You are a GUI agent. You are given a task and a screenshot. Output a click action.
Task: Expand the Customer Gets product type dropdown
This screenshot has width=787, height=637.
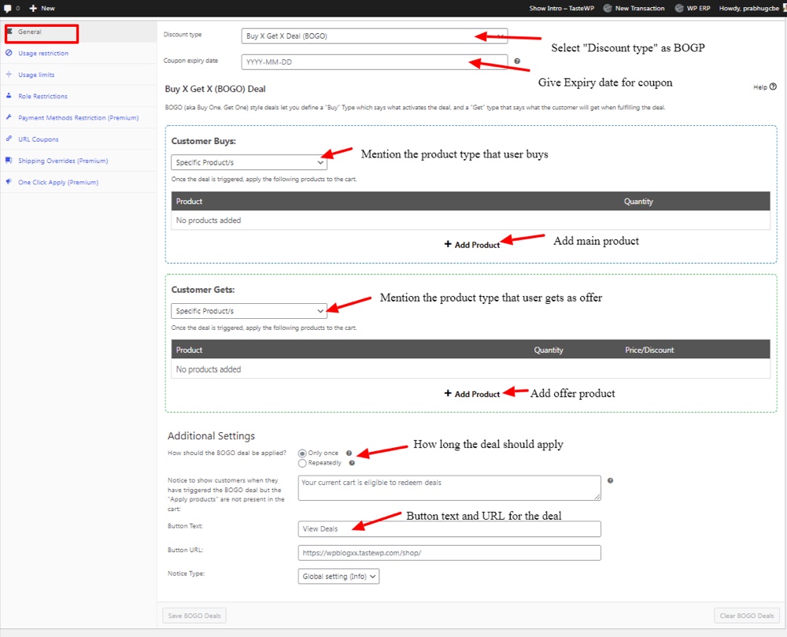click(x=249, y=311)
